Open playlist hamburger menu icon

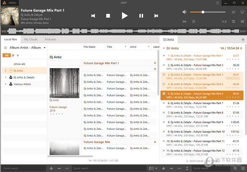pyautogui.click(x=243, y=168)
